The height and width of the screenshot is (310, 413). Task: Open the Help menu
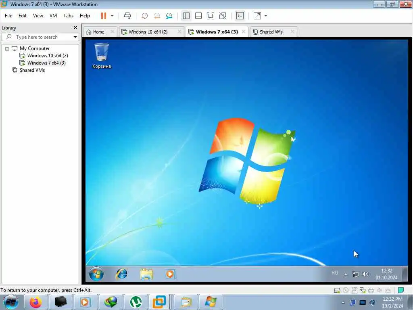(x=85, y=16)
